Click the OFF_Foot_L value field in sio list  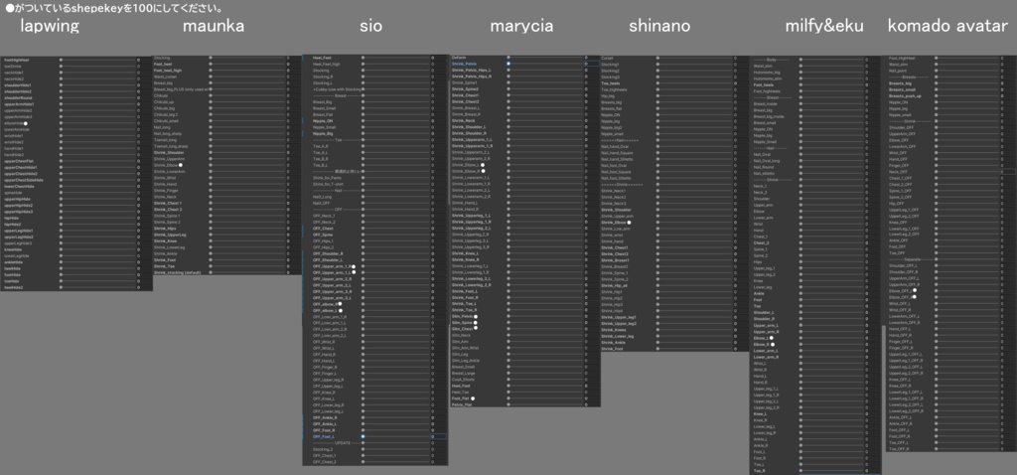click(x=439, y=436)
